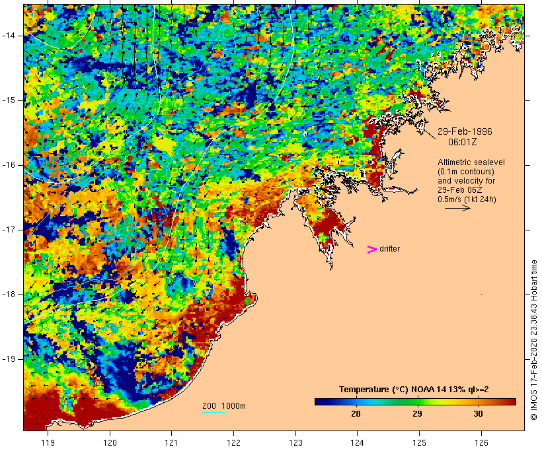The width and height of the screenshot is (542, 449).
Task: Click longitude axis label 121
Action: coord(171,442)
